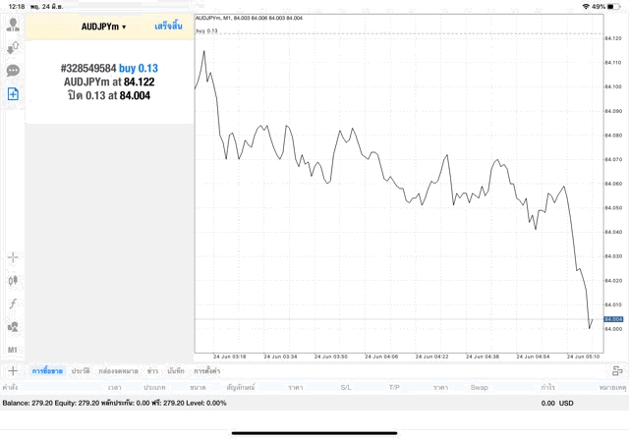
Task: Tap the panel layout icon at right
Action: pyautogui.click(x=616, y=370)
